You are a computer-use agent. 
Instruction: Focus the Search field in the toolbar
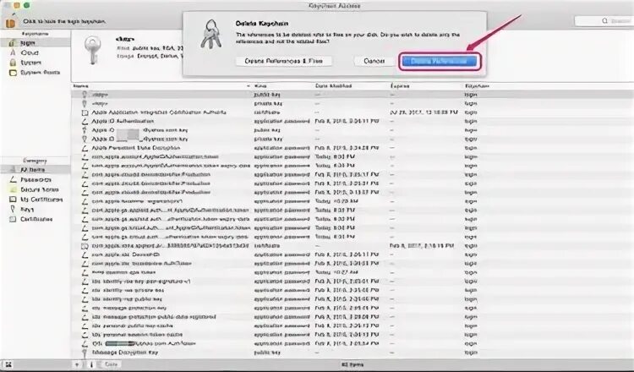(604, 20)
